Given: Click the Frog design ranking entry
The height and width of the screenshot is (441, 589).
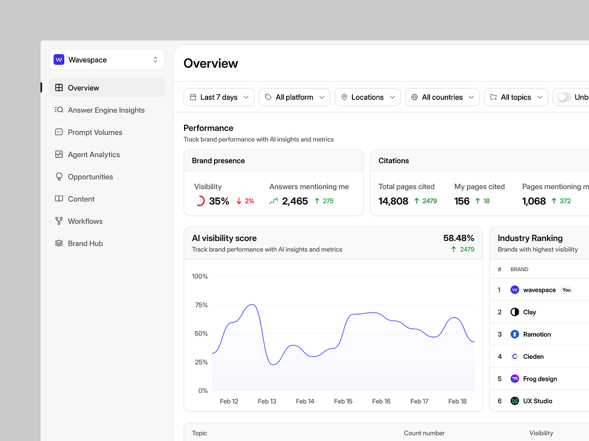Looking at the screenshot, I should (x=540, y=378).
